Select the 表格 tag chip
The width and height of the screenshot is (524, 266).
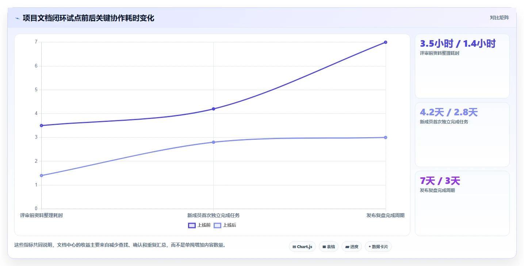pos(329,247)
